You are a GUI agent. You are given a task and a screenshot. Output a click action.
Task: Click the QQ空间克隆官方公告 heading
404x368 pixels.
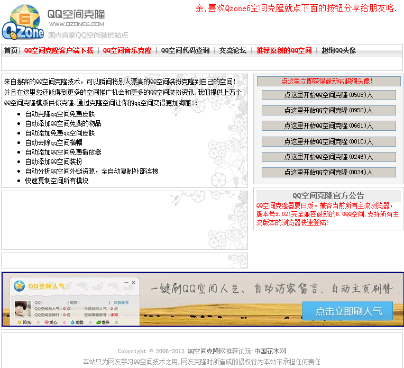[328, 195]
